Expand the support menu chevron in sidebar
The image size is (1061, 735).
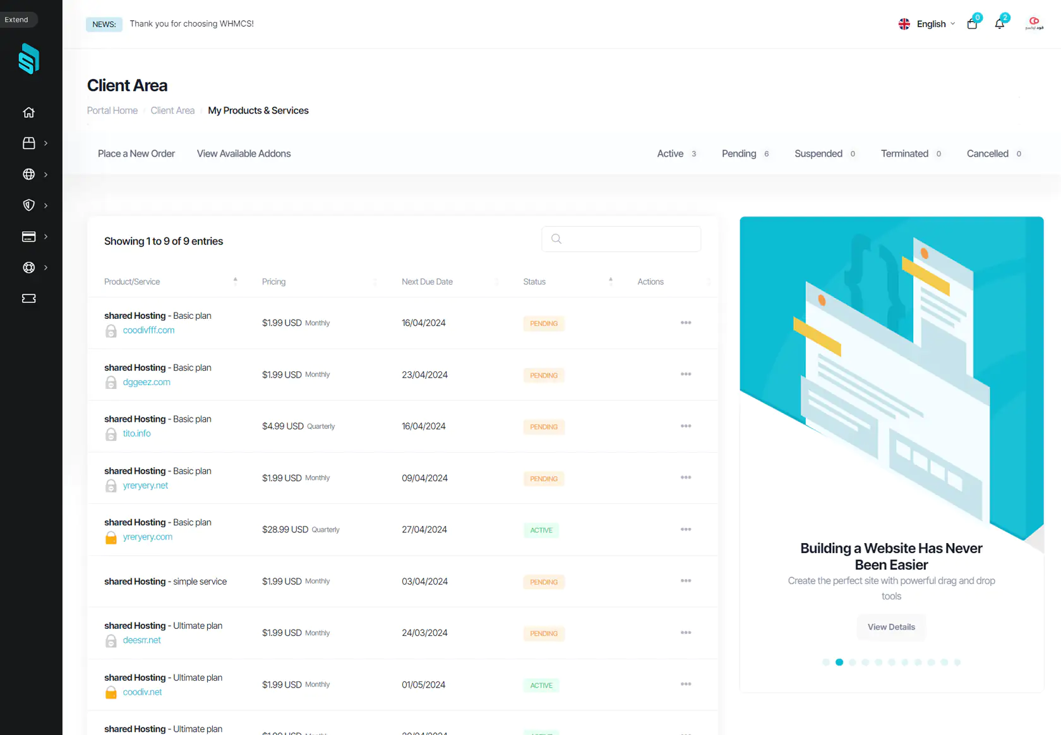click(x=45, y=267)
